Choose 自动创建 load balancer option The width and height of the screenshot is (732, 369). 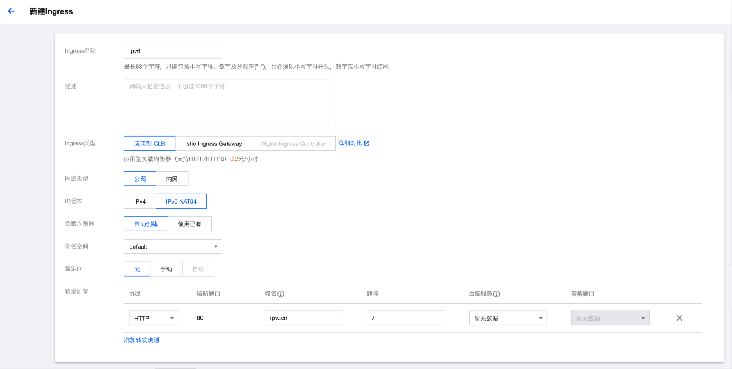pyautogui.click(x=146, y=224)
